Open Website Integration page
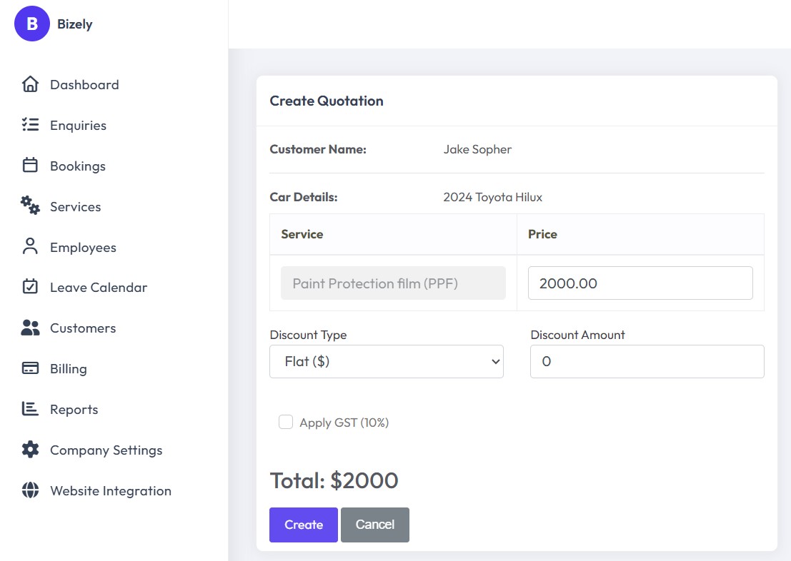791x561 pixels. (x=111, y=491)
